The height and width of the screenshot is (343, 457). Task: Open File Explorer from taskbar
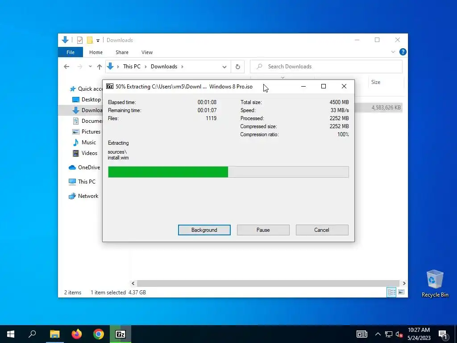(x=54, y=334)
